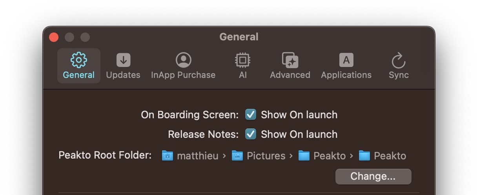Switch to the InApp Purchase tab
The width and height of the screenshot is (479, 195).
183,66
